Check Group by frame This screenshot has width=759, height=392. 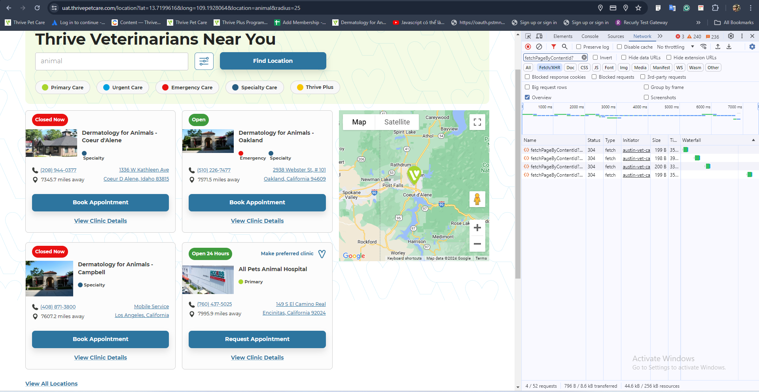coord(646,87)
